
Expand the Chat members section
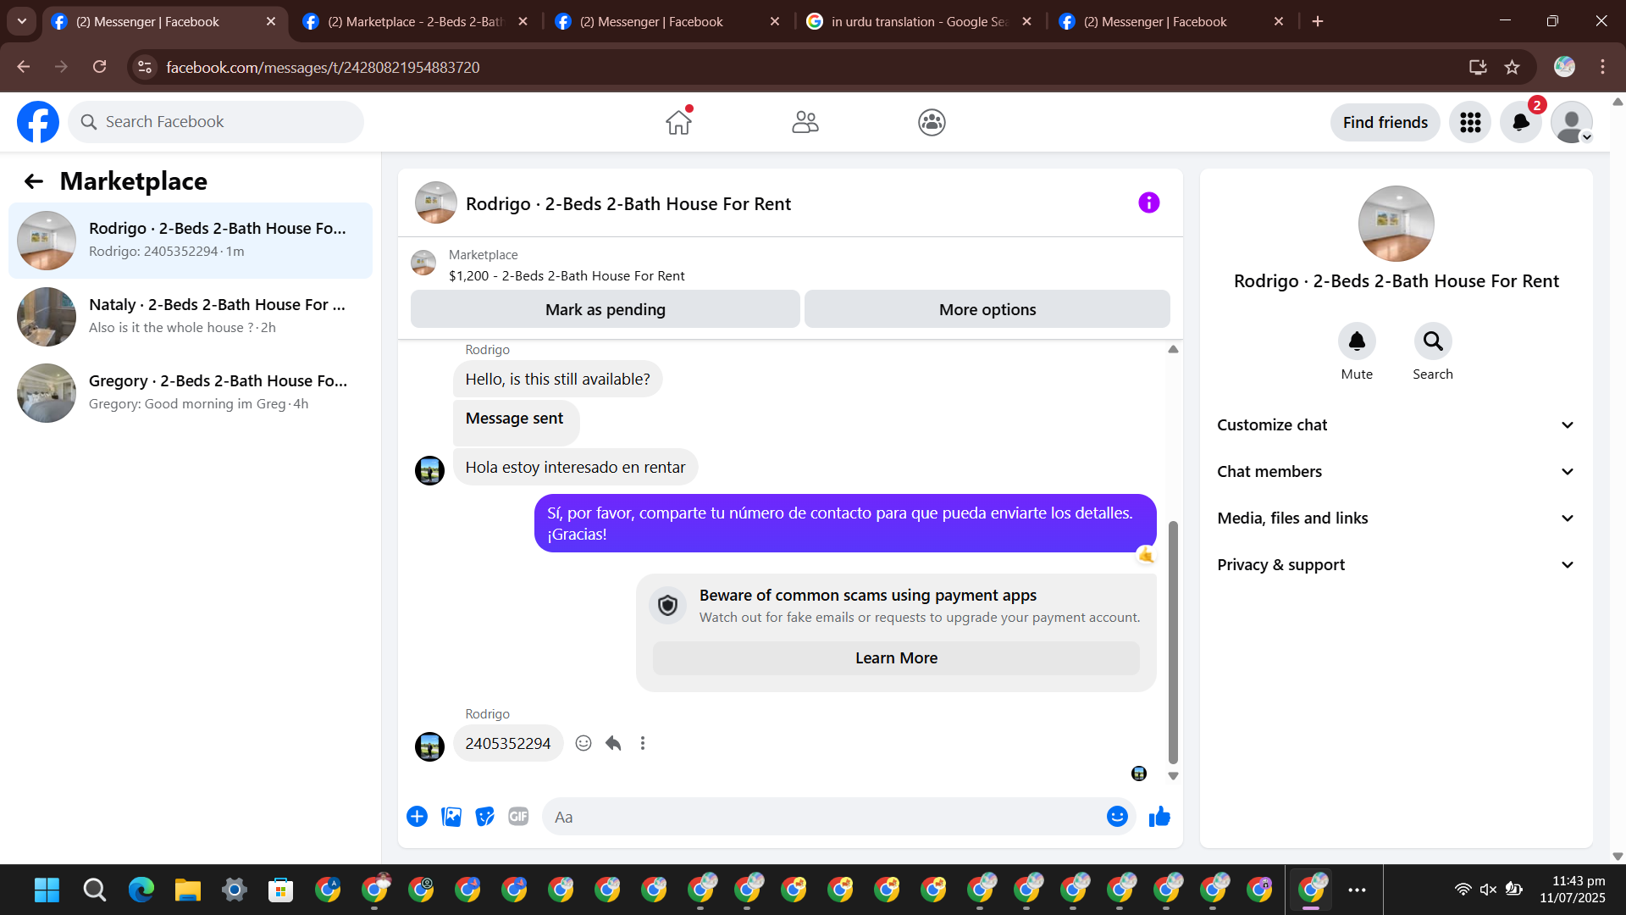tap(1396, 472)
